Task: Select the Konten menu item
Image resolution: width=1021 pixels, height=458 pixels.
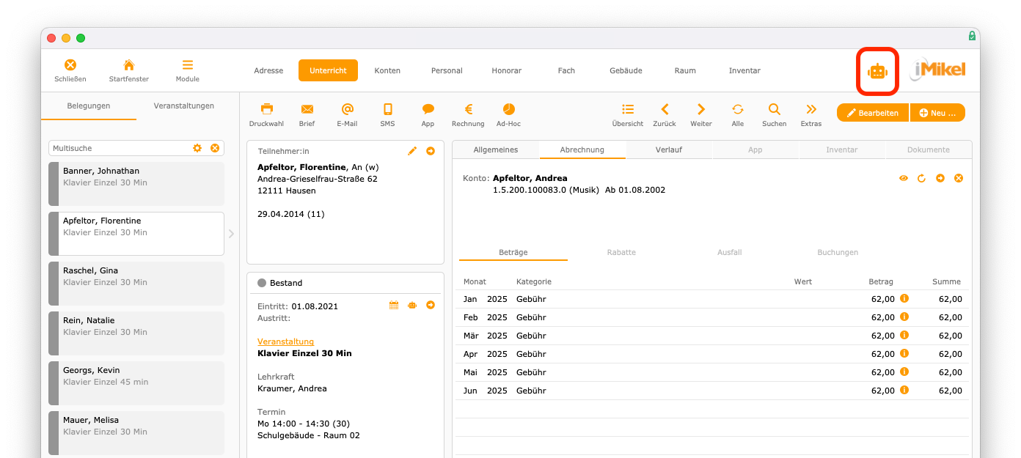Action: point(387,70)
